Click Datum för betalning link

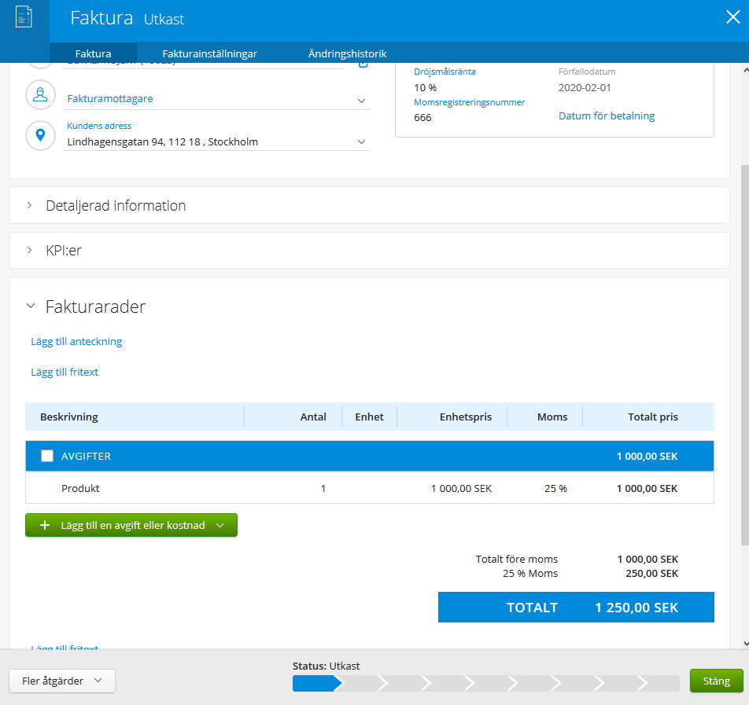coord(607,116)
